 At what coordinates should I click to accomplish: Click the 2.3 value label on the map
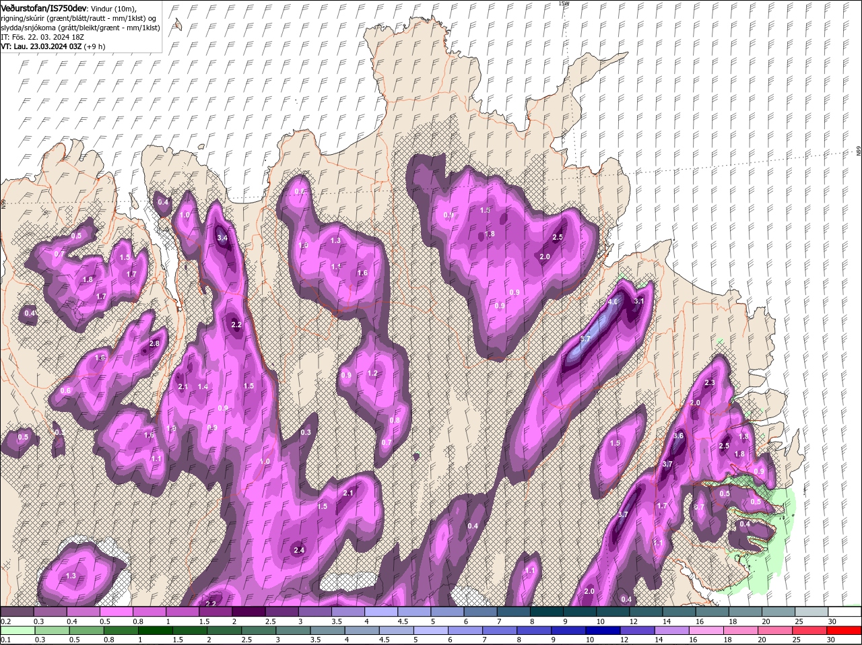[x=709, y=382]
